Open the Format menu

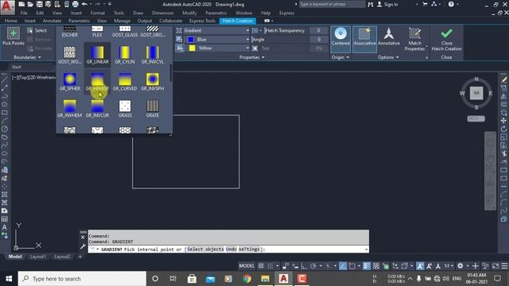pyautogui.click(x=97, y=13)
